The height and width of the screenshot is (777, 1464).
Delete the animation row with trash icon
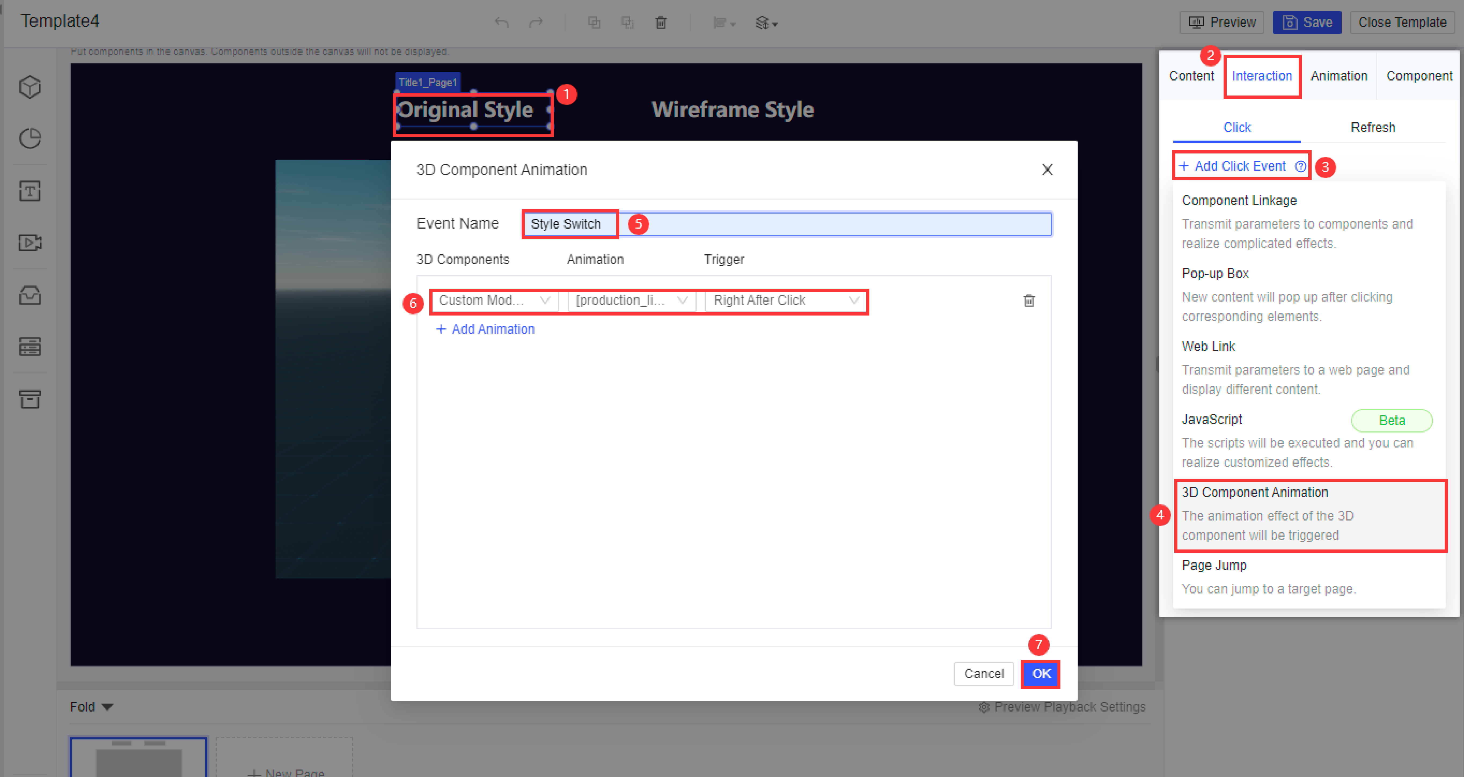coord(1029,301)
